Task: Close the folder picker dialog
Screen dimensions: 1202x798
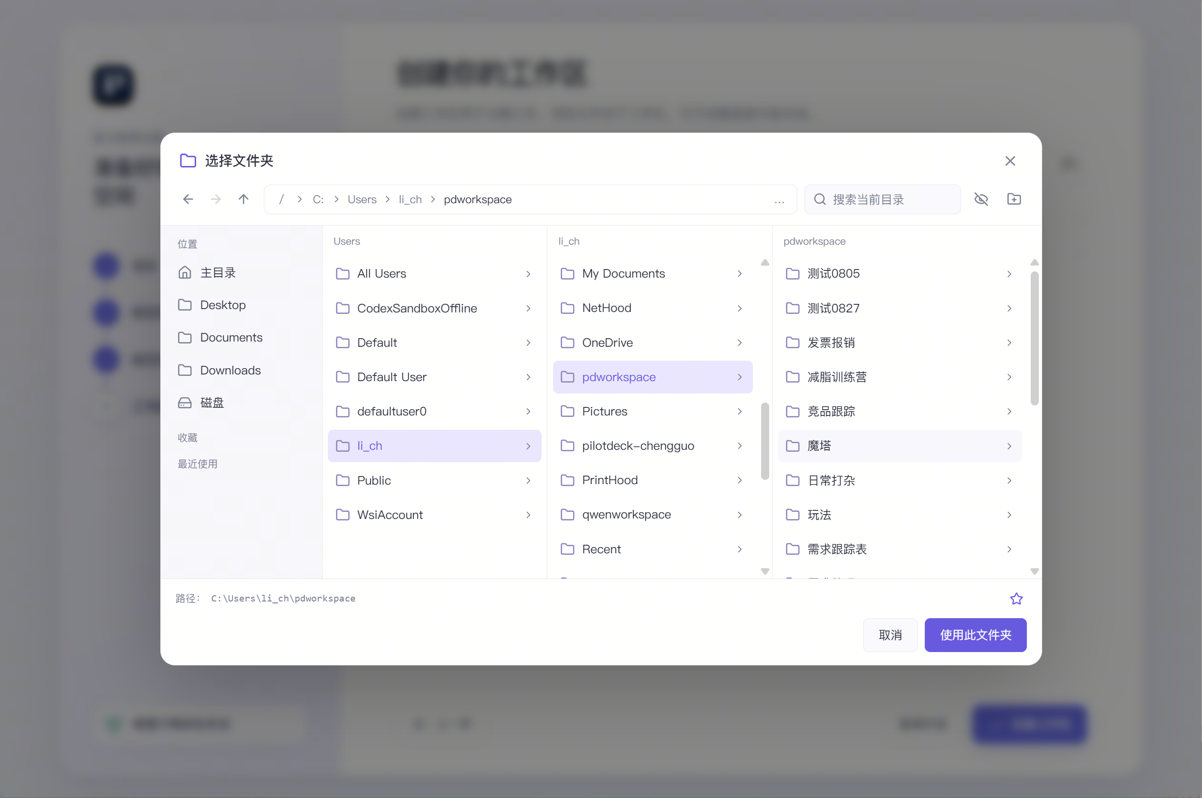Action: 1010,161
